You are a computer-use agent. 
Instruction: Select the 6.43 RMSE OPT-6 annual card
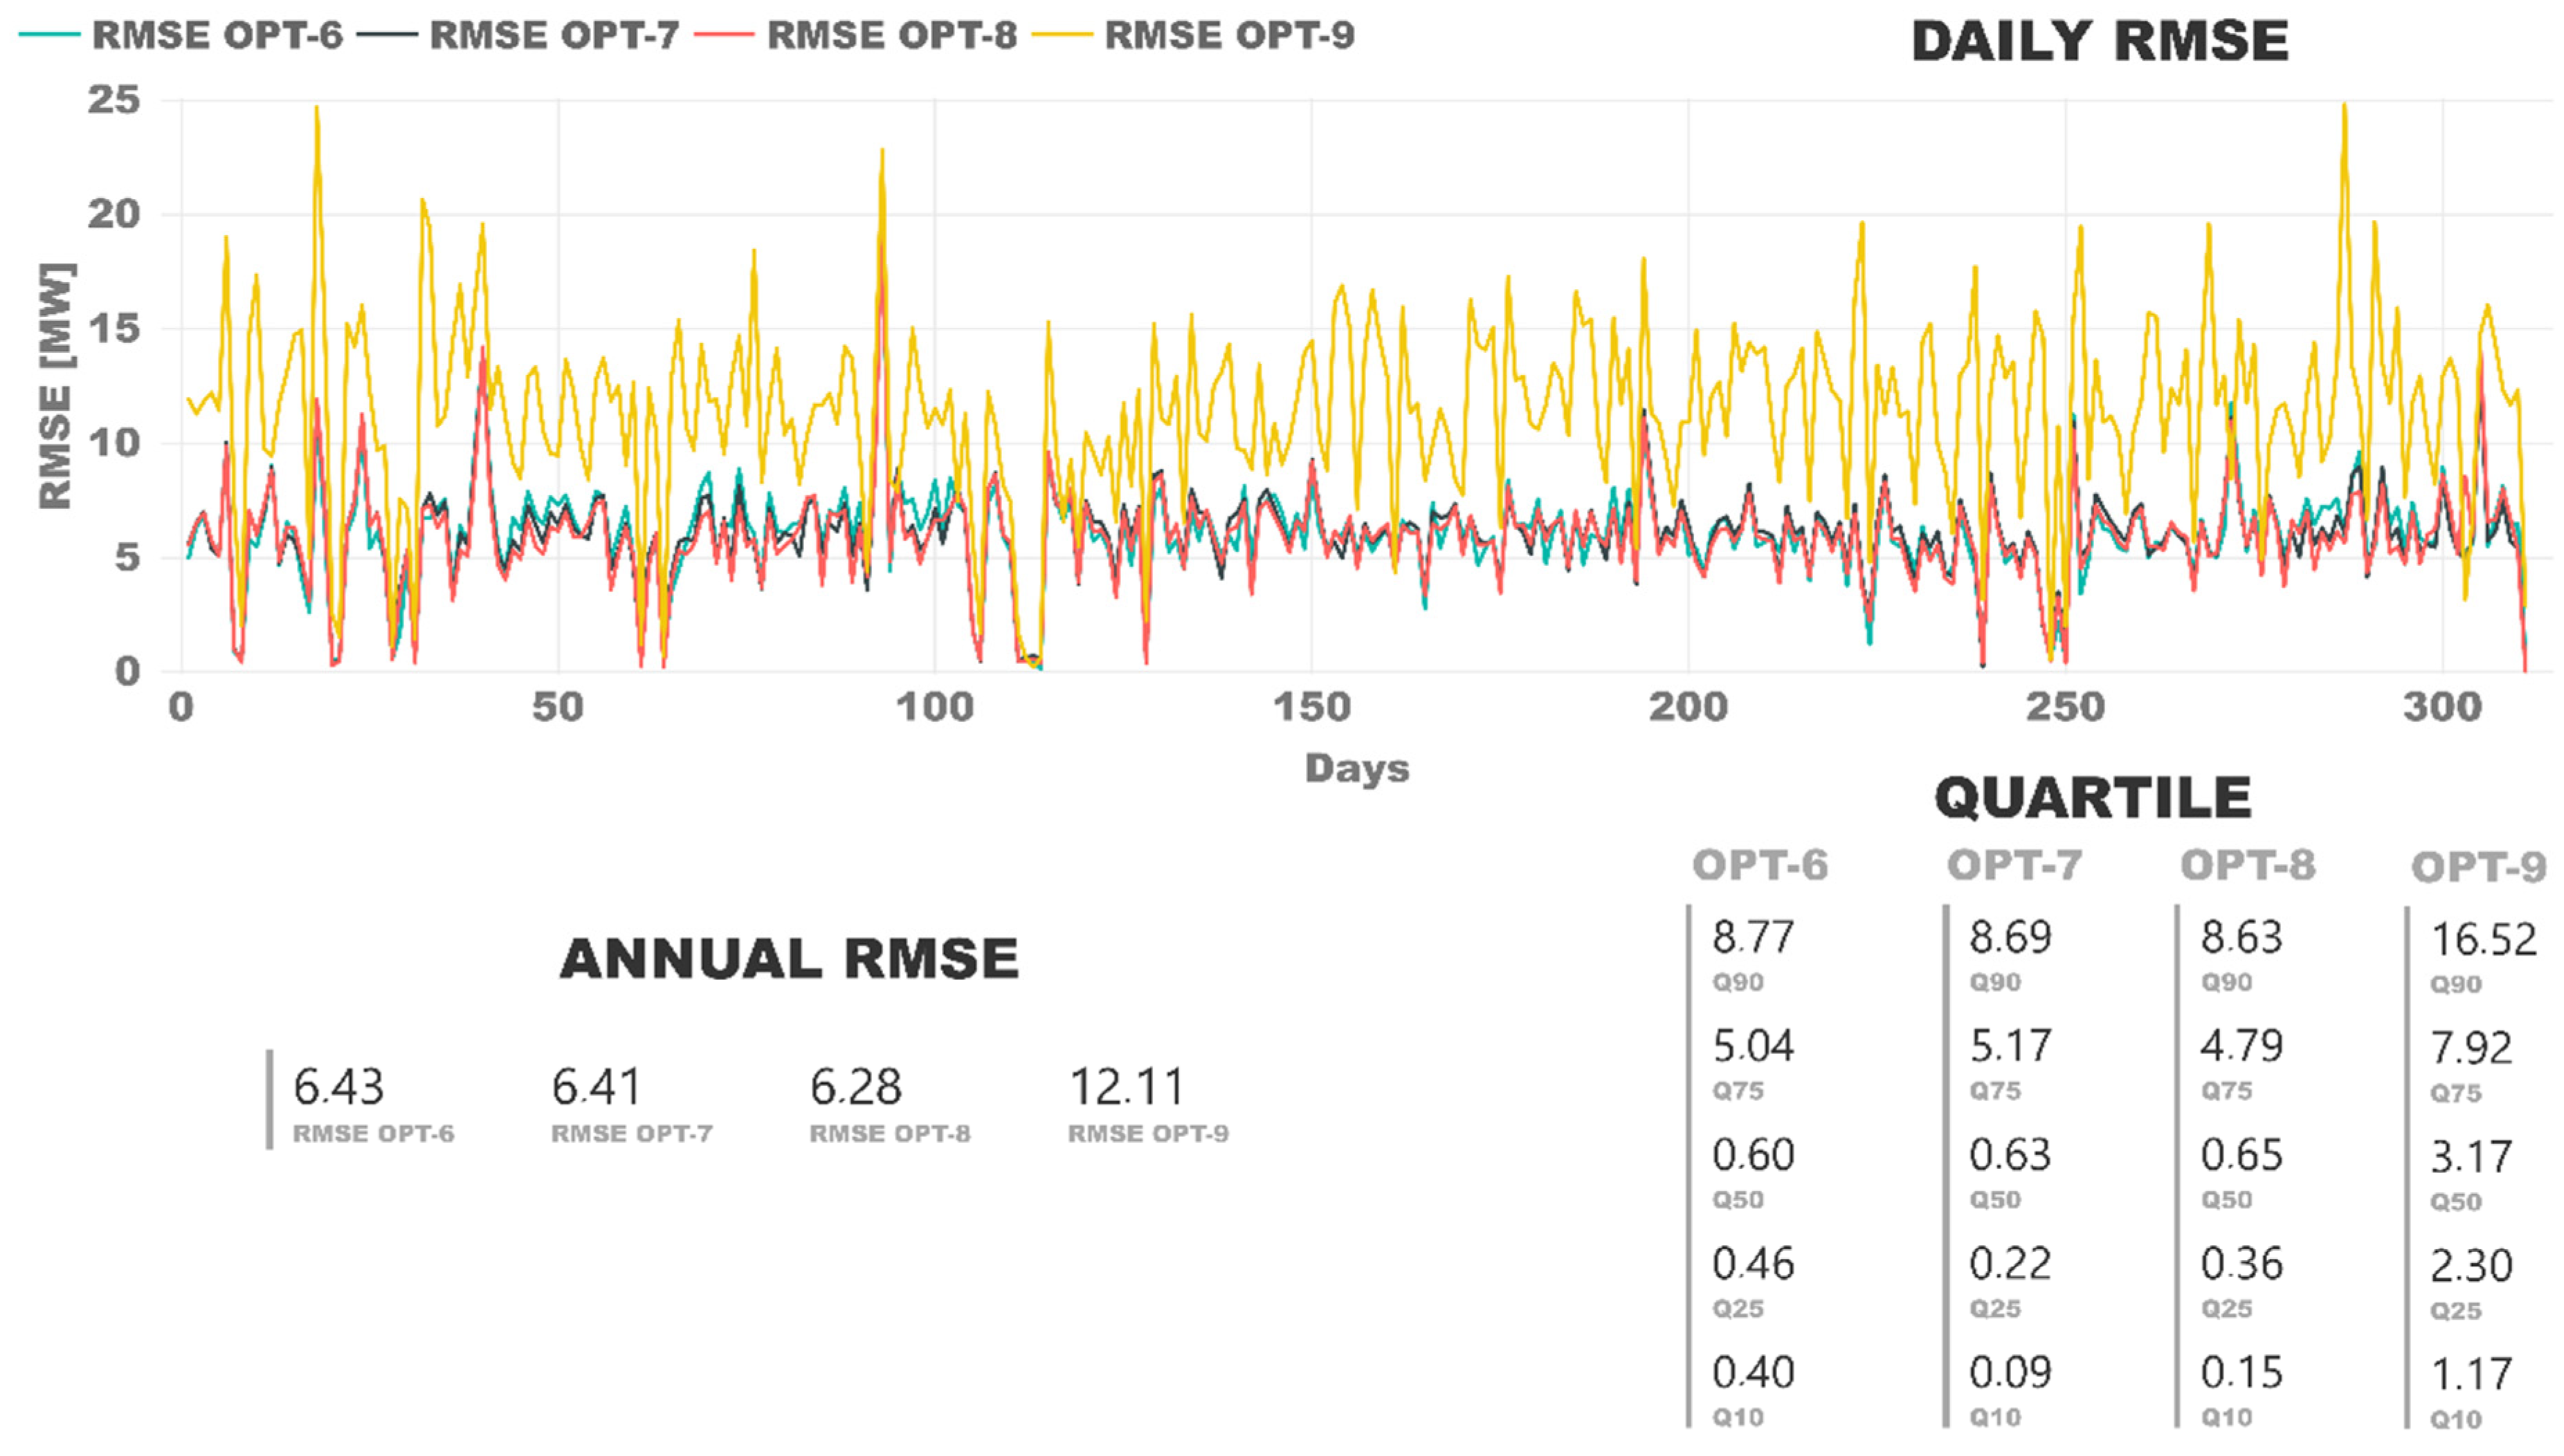tap(338, 1088)
